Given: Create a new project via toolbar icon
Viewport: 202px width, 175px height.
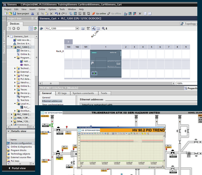Looking at the screenshot, I should 6,13.
